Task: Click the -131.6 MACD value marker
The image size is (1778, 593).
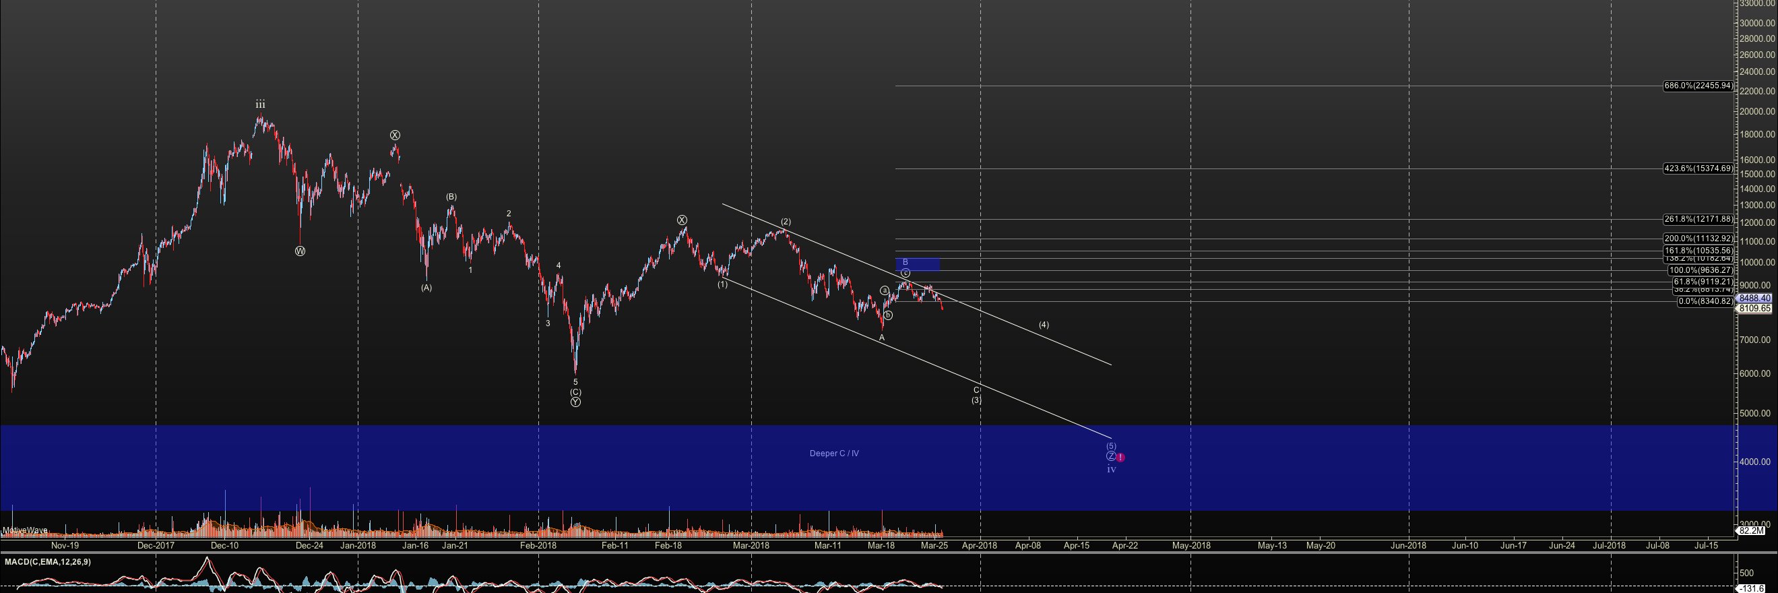Action: point(1752,588)
